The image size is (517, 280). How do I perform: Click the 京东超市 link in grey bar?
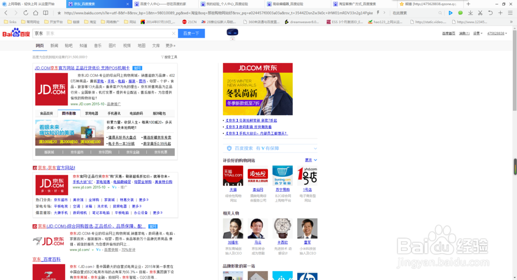point(77,152)
